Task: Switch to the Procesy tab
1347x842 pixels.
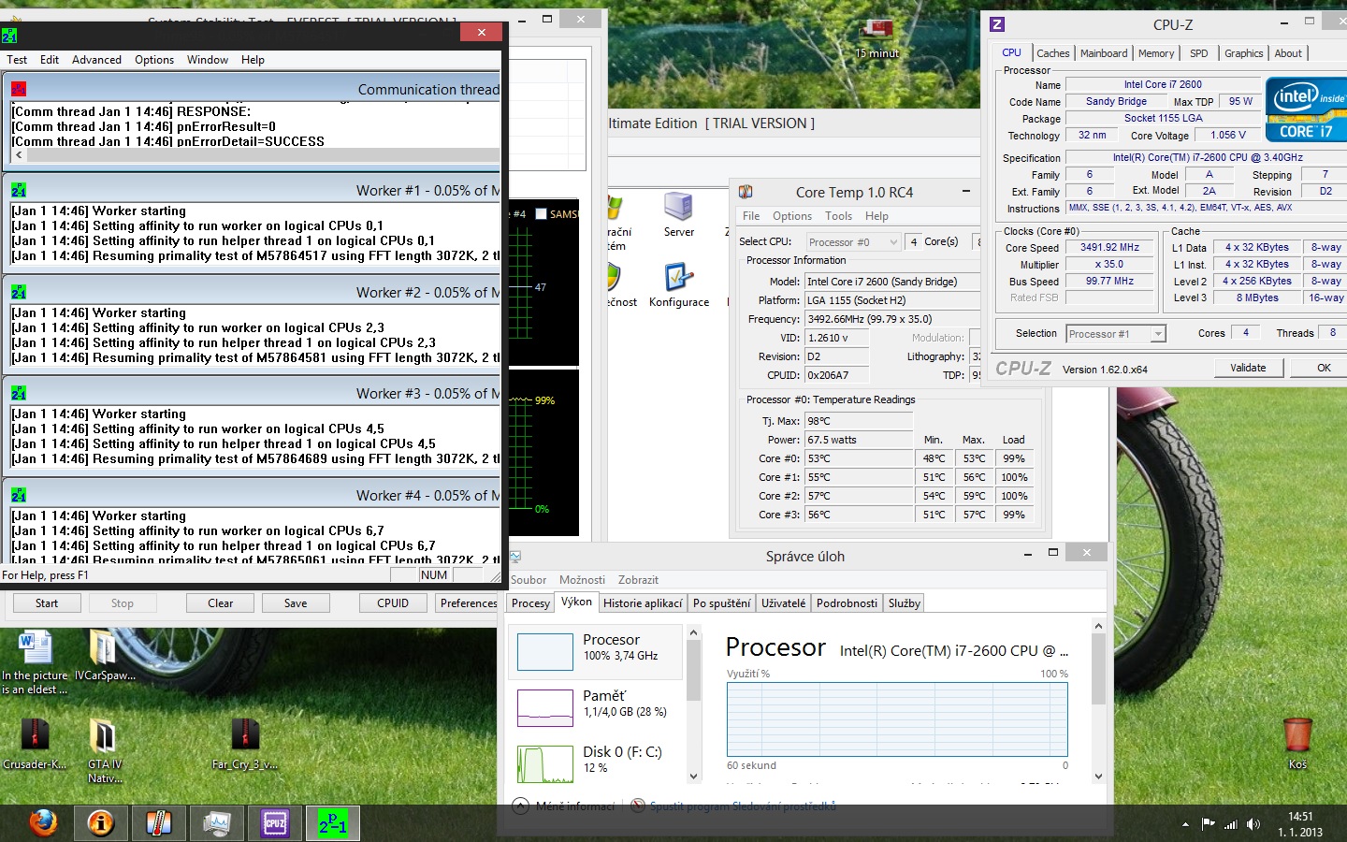Action: click(x=530, y=603)
